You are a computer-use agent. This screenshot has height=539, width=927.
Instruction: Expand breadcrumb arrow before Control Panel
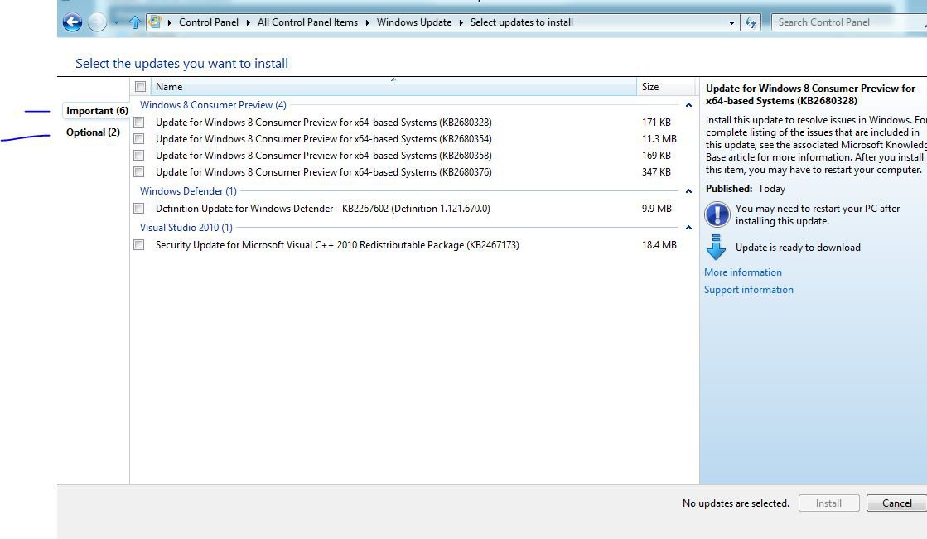(170, 22)
